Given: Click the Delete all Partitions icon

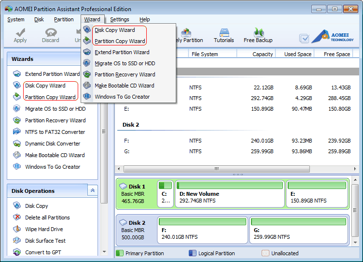Looking at the screenshot, I should (x=17, y=217).
